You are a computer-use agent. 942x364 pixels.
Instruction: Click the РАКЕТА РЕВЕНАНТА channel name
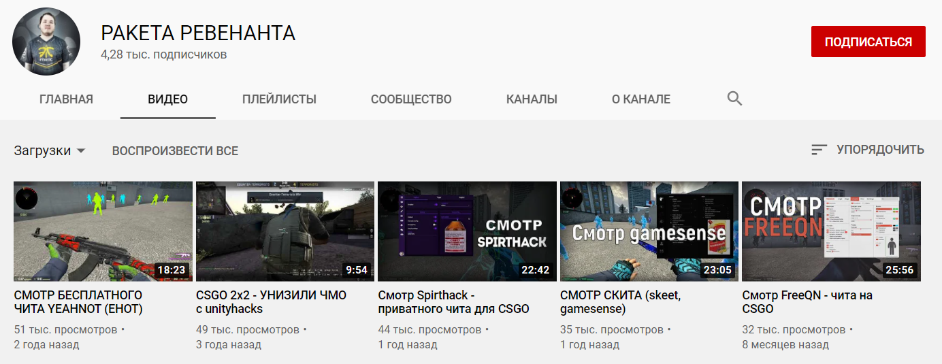(x=198, y=33)
